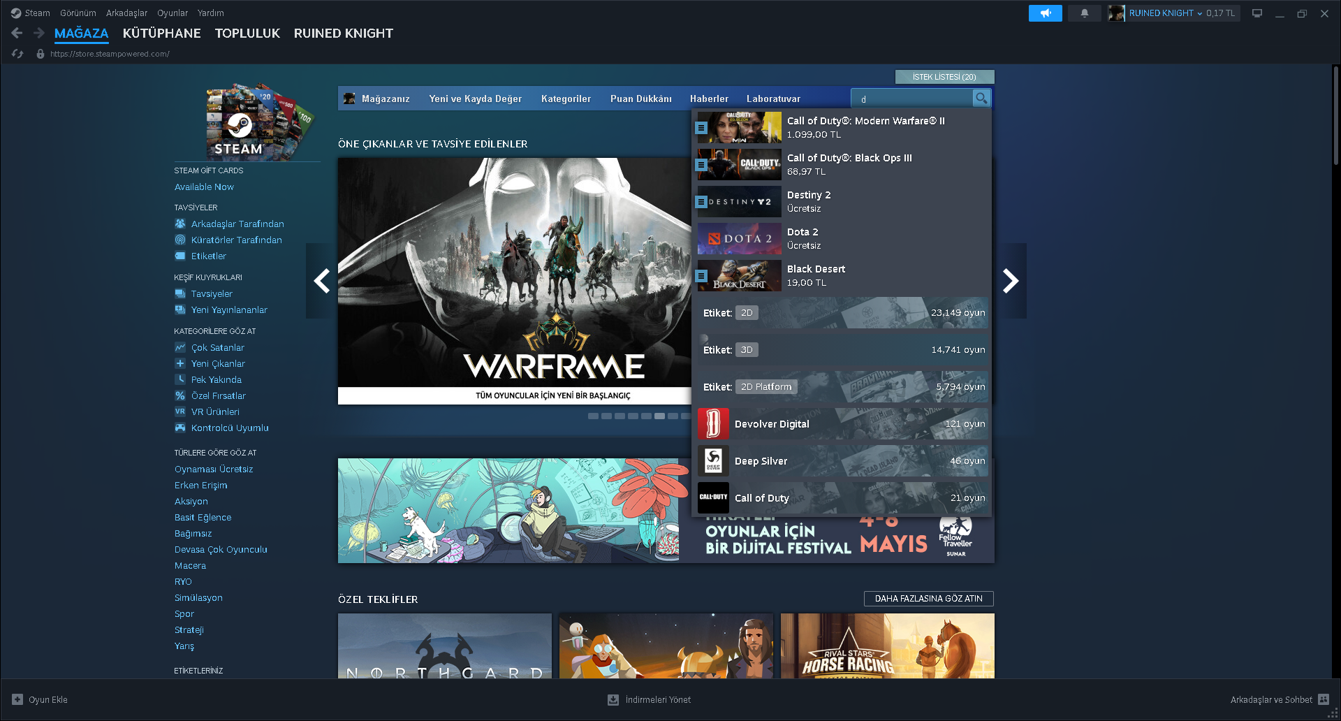The image size is (1341, 721).
Task: Click the Arkadaşlar Tarafından friends icon
Action: pyautogui.click(x=180, y=224)
